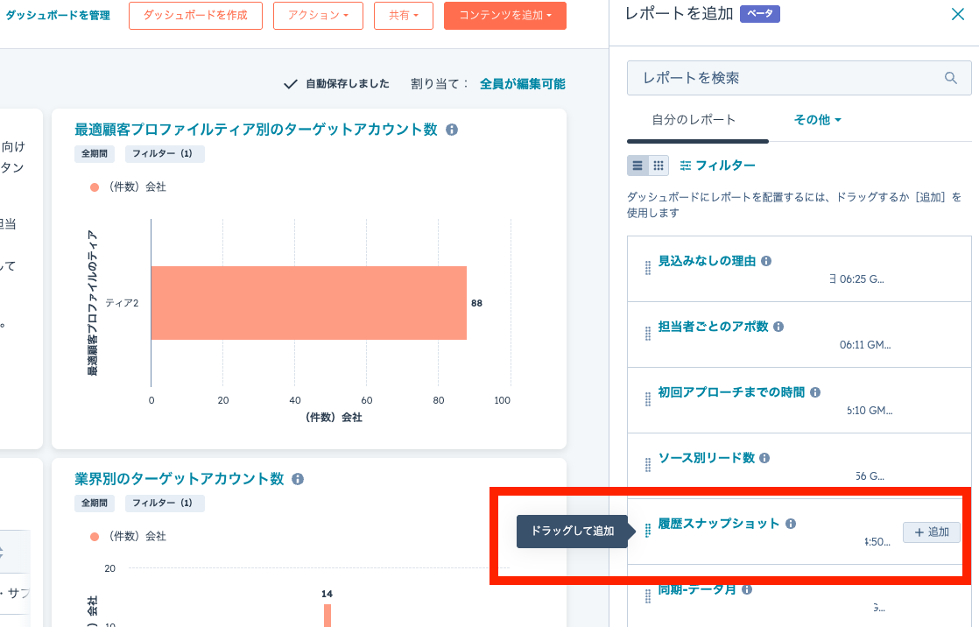Click the search magnifier icon in report search

pos(951,78)
